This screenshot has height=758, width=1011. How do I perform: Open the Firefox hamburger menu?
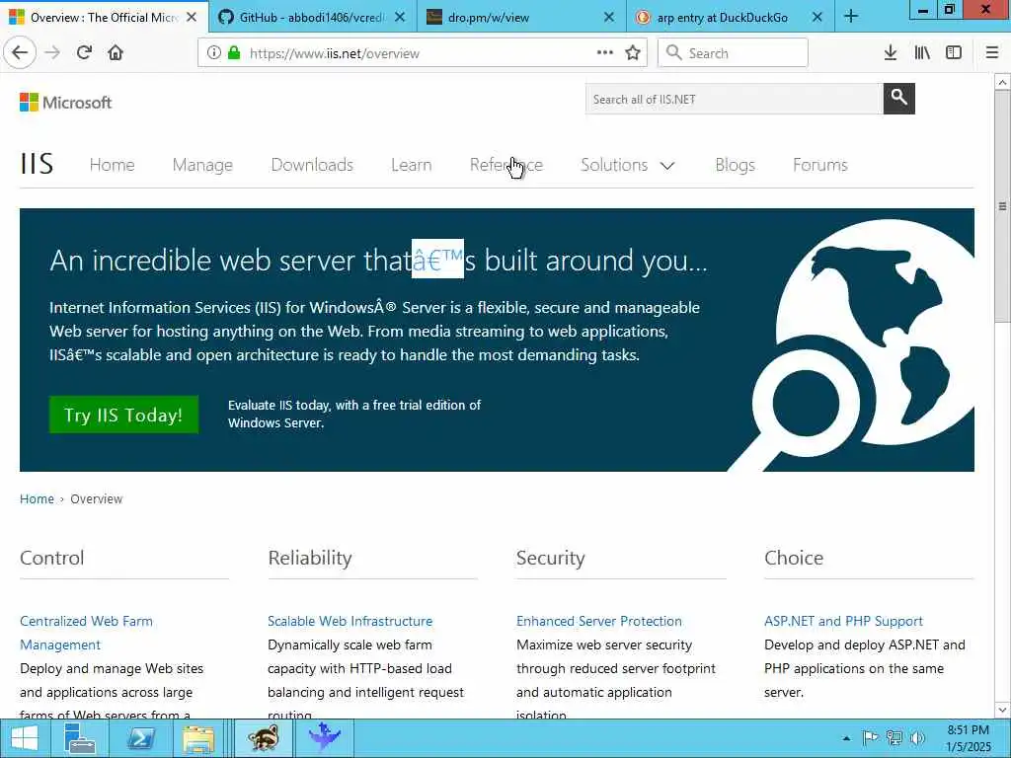coord(992,52)
